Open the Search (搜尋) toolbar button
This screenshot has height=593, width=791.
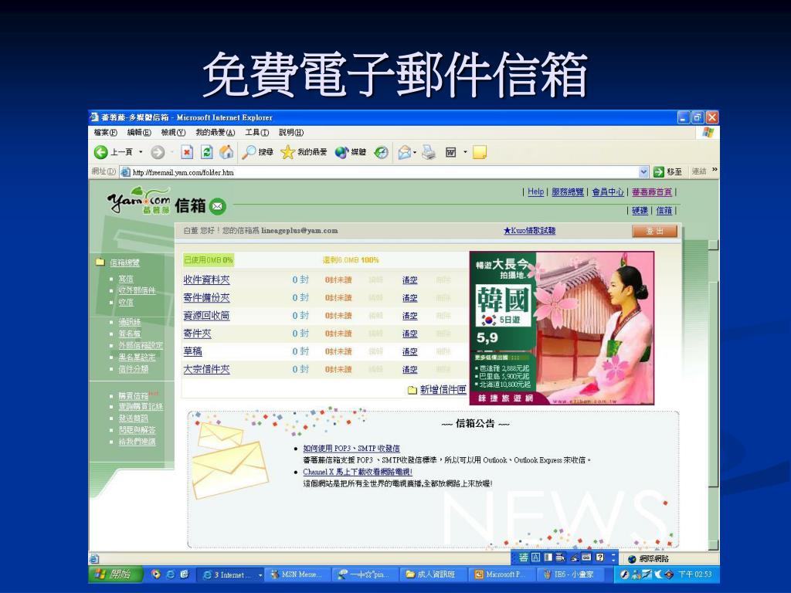(x=257, y=152)
